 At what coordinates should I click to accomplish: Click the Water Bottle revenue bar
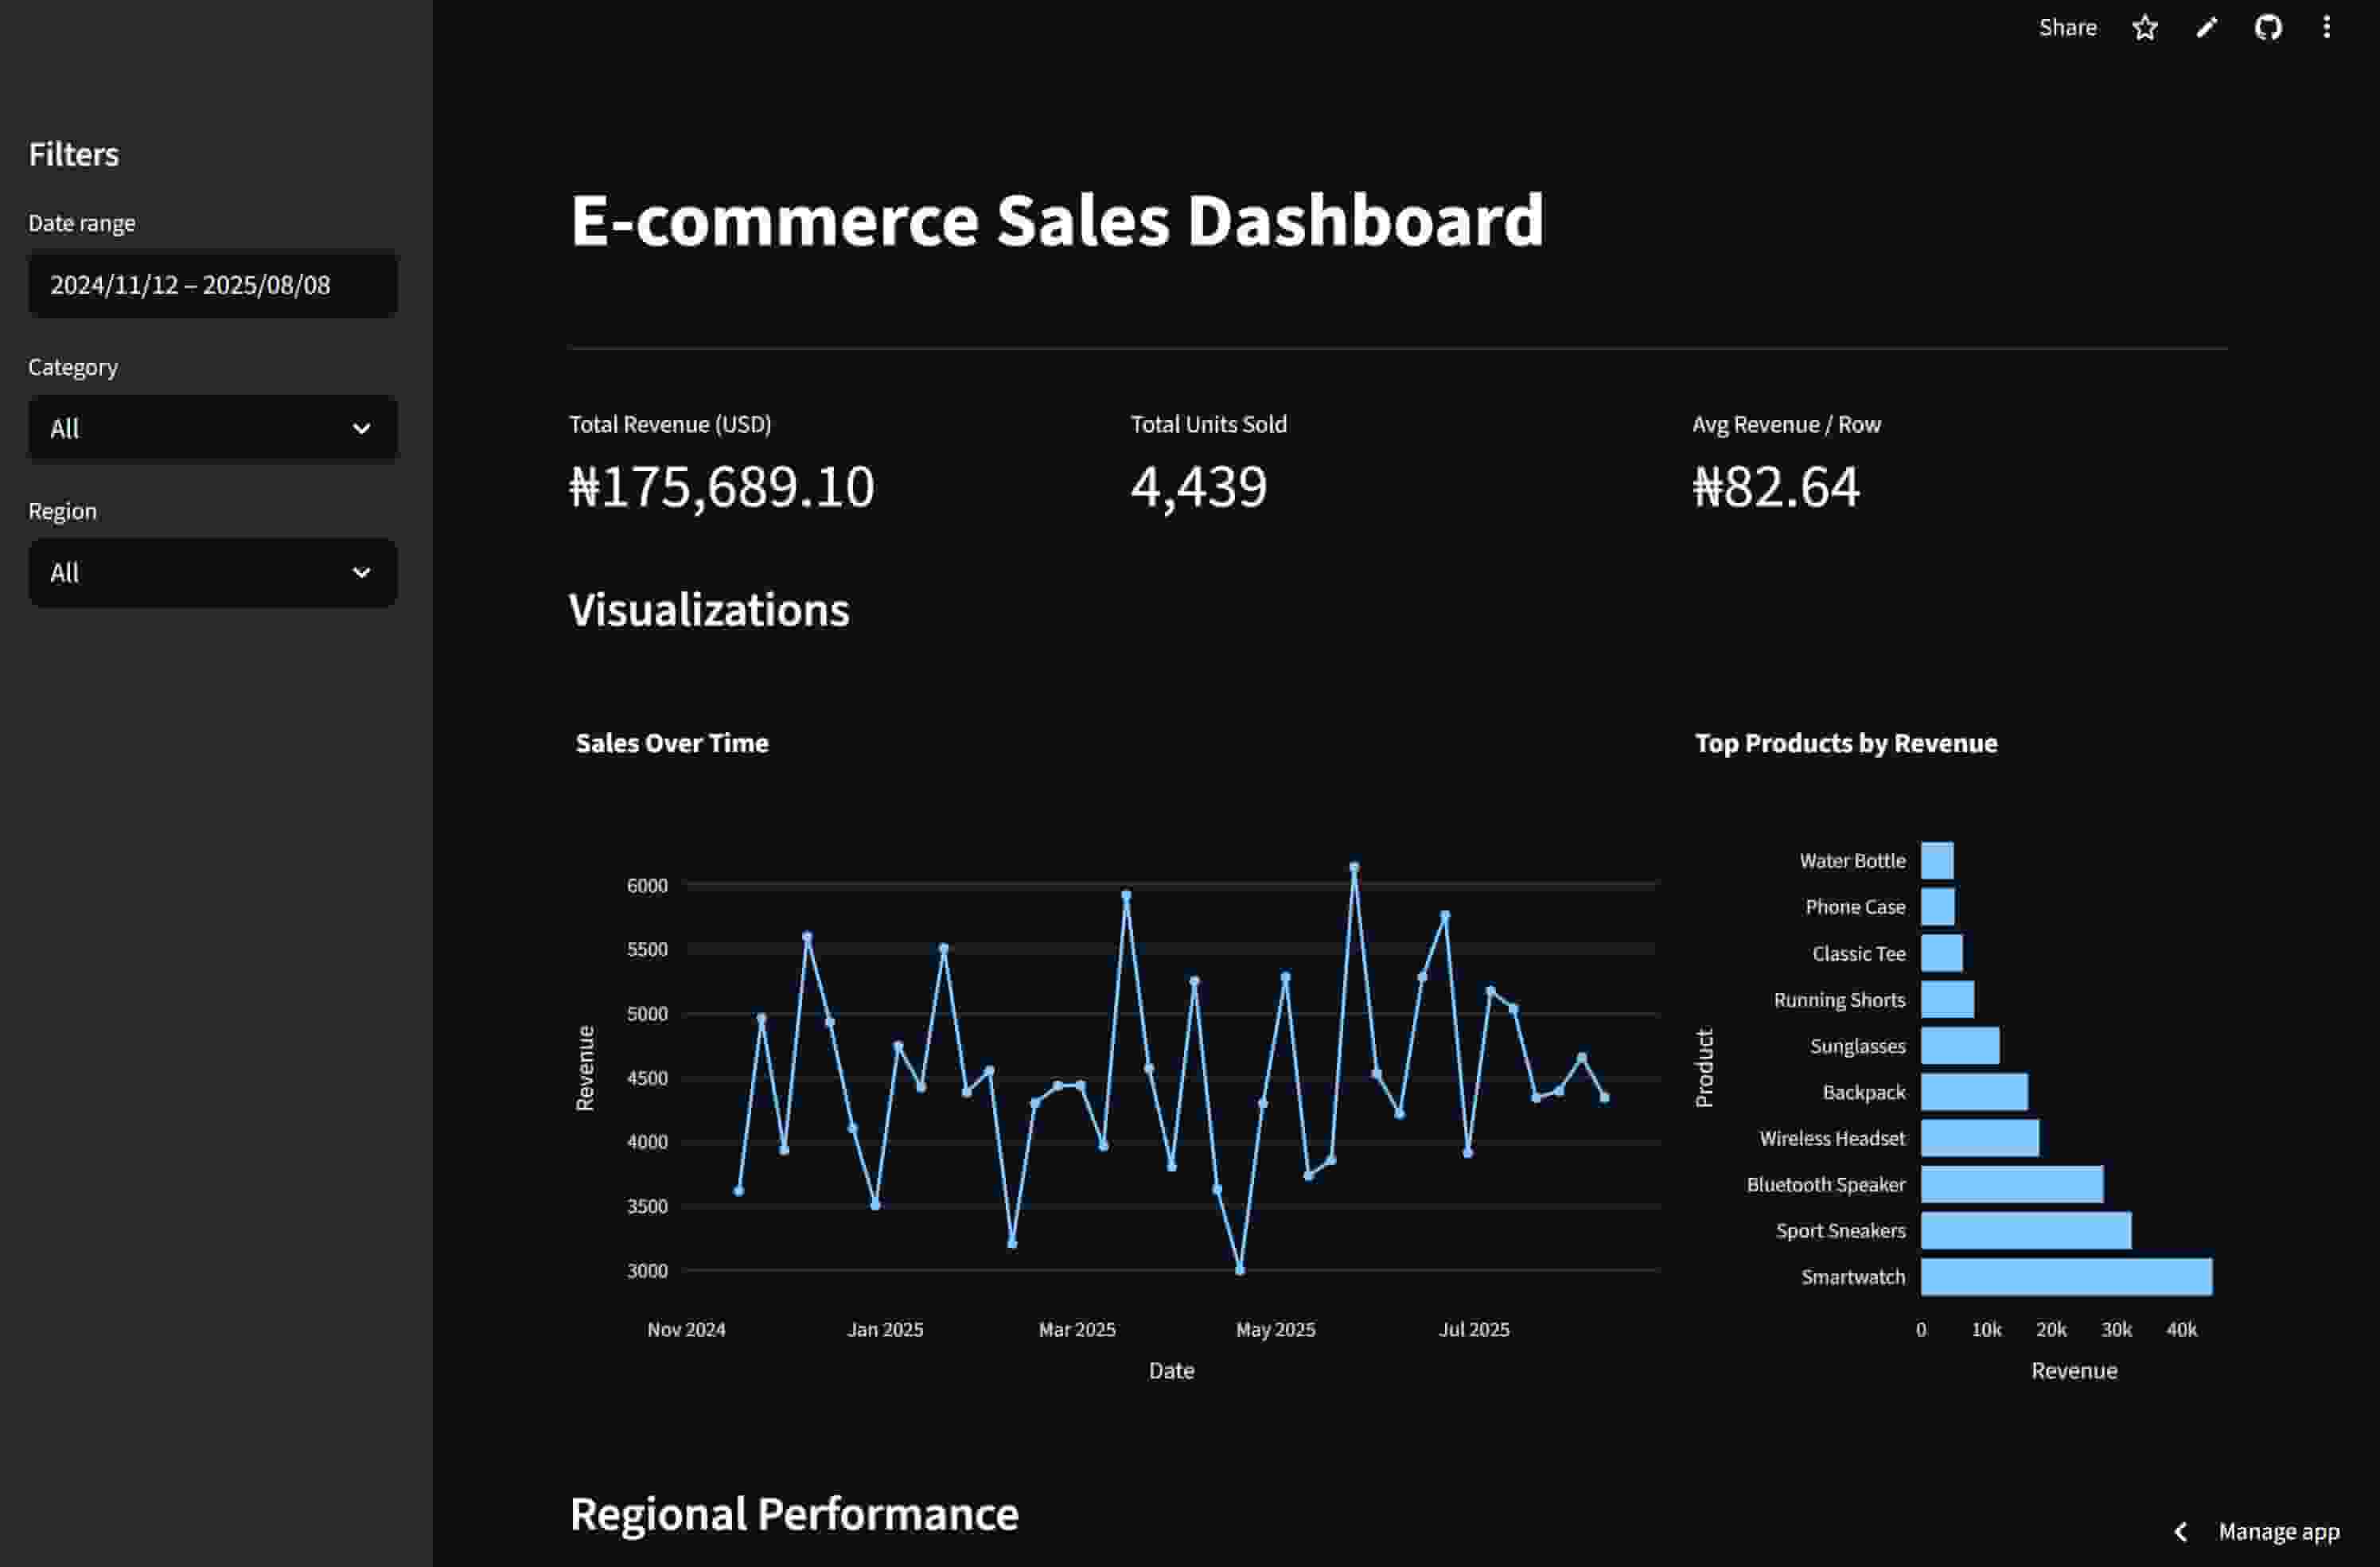coord(1937,861)
